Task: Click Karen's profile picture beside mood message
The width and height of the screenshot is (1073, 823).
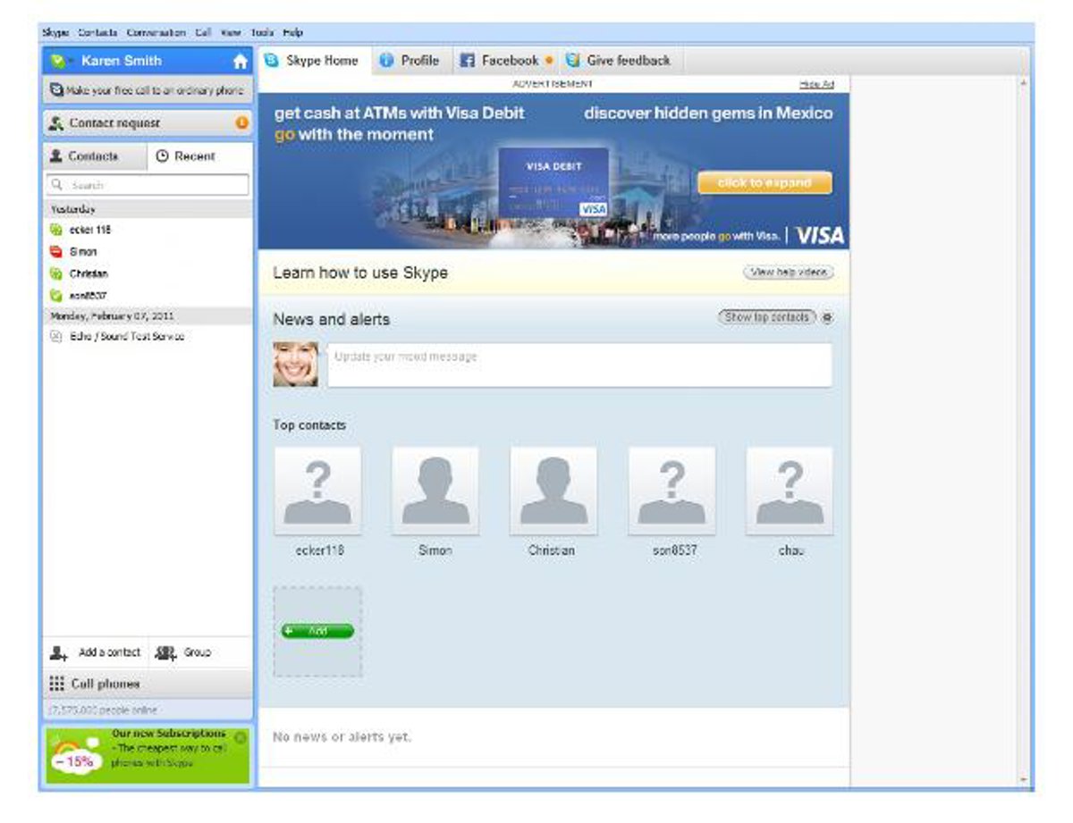Action: (295, 365)
